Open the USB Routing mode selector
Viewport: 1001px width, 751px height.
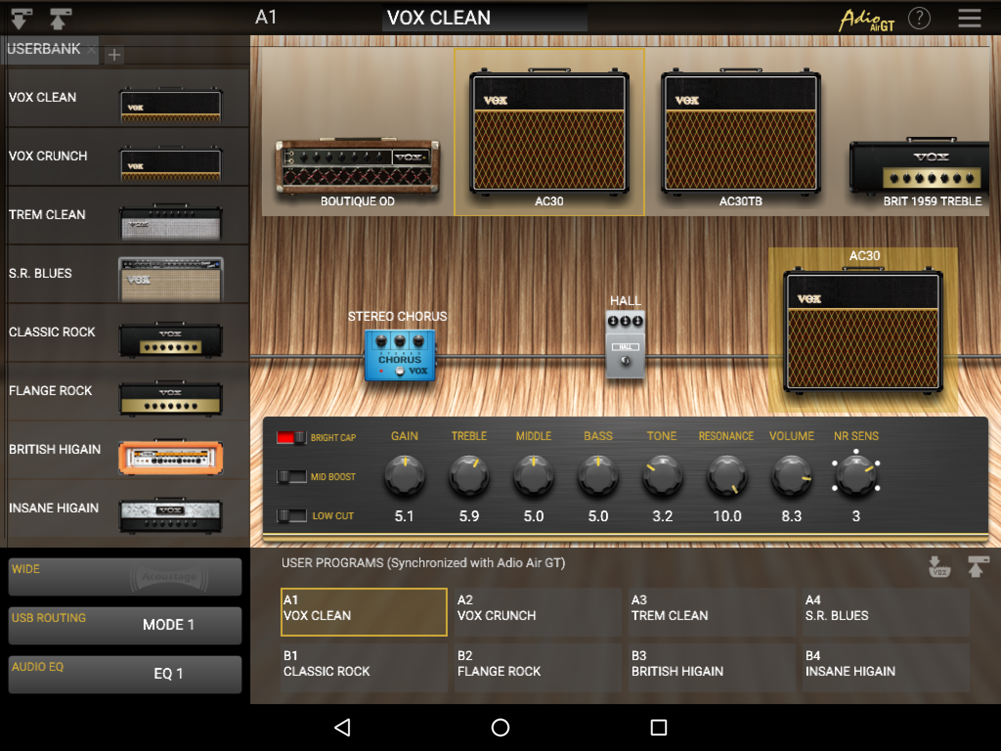pyautogui.click(x=125, y=625)
